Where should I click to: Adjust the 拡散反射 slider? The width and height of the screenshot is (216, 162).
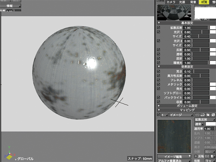pyautogui.click(x=200, y=28)
